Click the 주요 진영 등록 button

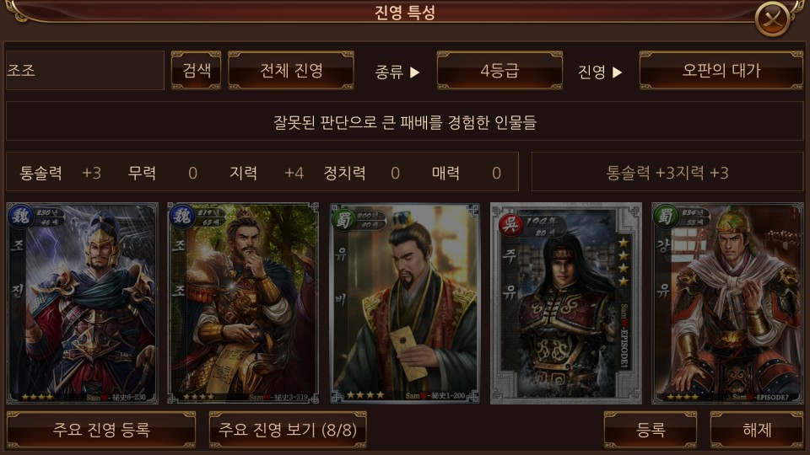click(101, 430)
